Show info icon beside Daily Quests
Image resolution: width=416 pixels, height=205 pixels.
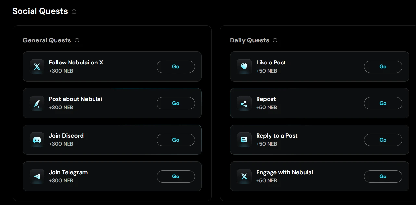[275, 40]
